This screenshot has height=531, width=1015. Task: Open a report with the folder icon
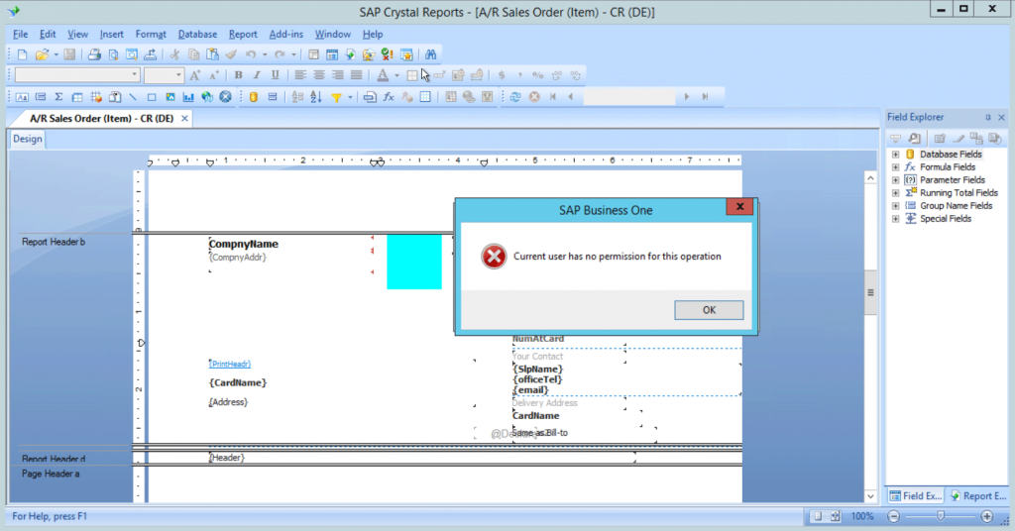pyautogui.click(x=42, y=54)
